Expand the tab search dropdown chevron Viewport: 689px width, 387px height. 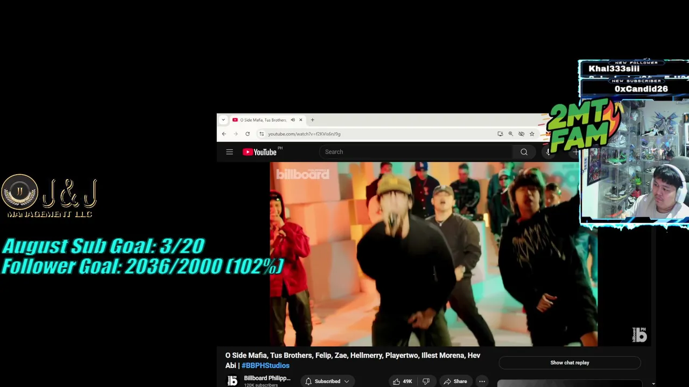point(223,120)
